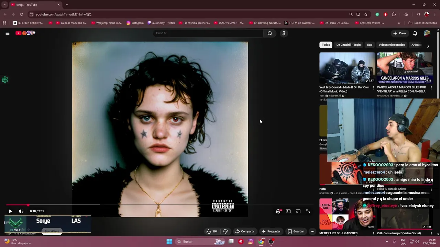Open Yeat & EsDeeKid video thumbnail
The width and height of the screenshot is (440, 247).
(347, 68)
